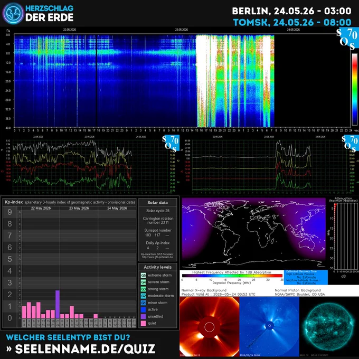Click the Degraded Frequency rainbow scale bar
The height and width of the screenshot is (359, 359).
tap(232, 276)
